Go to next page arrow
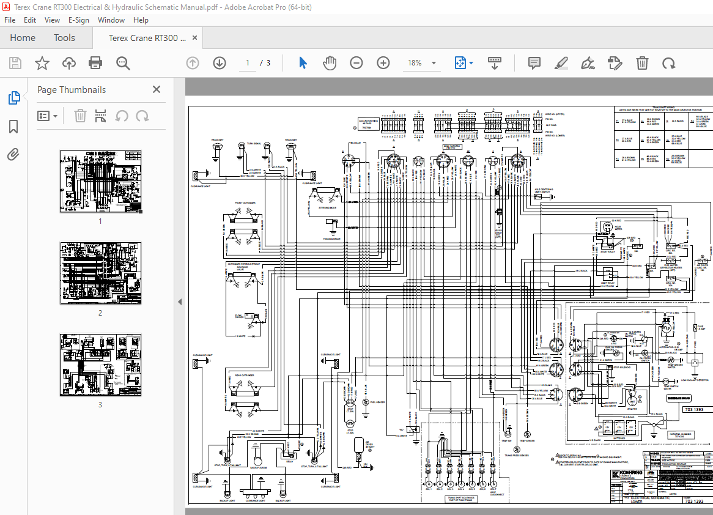713x515 pixels. pos(220,63)
